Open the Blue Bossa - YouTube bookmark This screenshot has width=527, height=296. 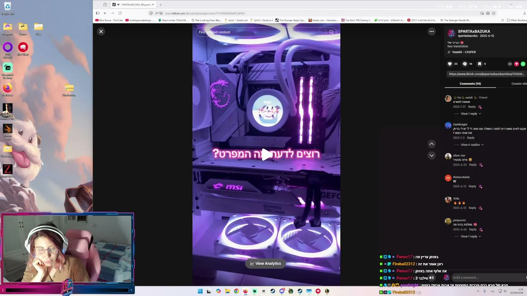click(109, 20)
